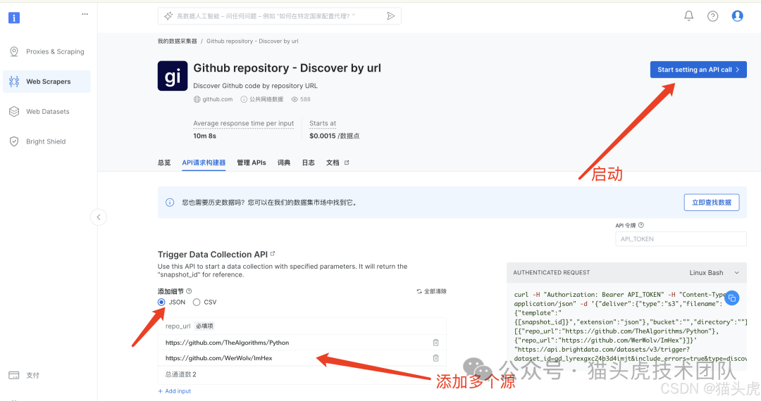Select the API请求构建器 tab
Image resolution: width=761 pixels, height=401 pixels.
click(x=204, y=163)
